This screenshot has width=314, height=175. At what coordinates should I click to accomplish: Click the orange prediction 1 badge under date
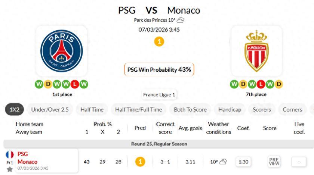point(159,41)
